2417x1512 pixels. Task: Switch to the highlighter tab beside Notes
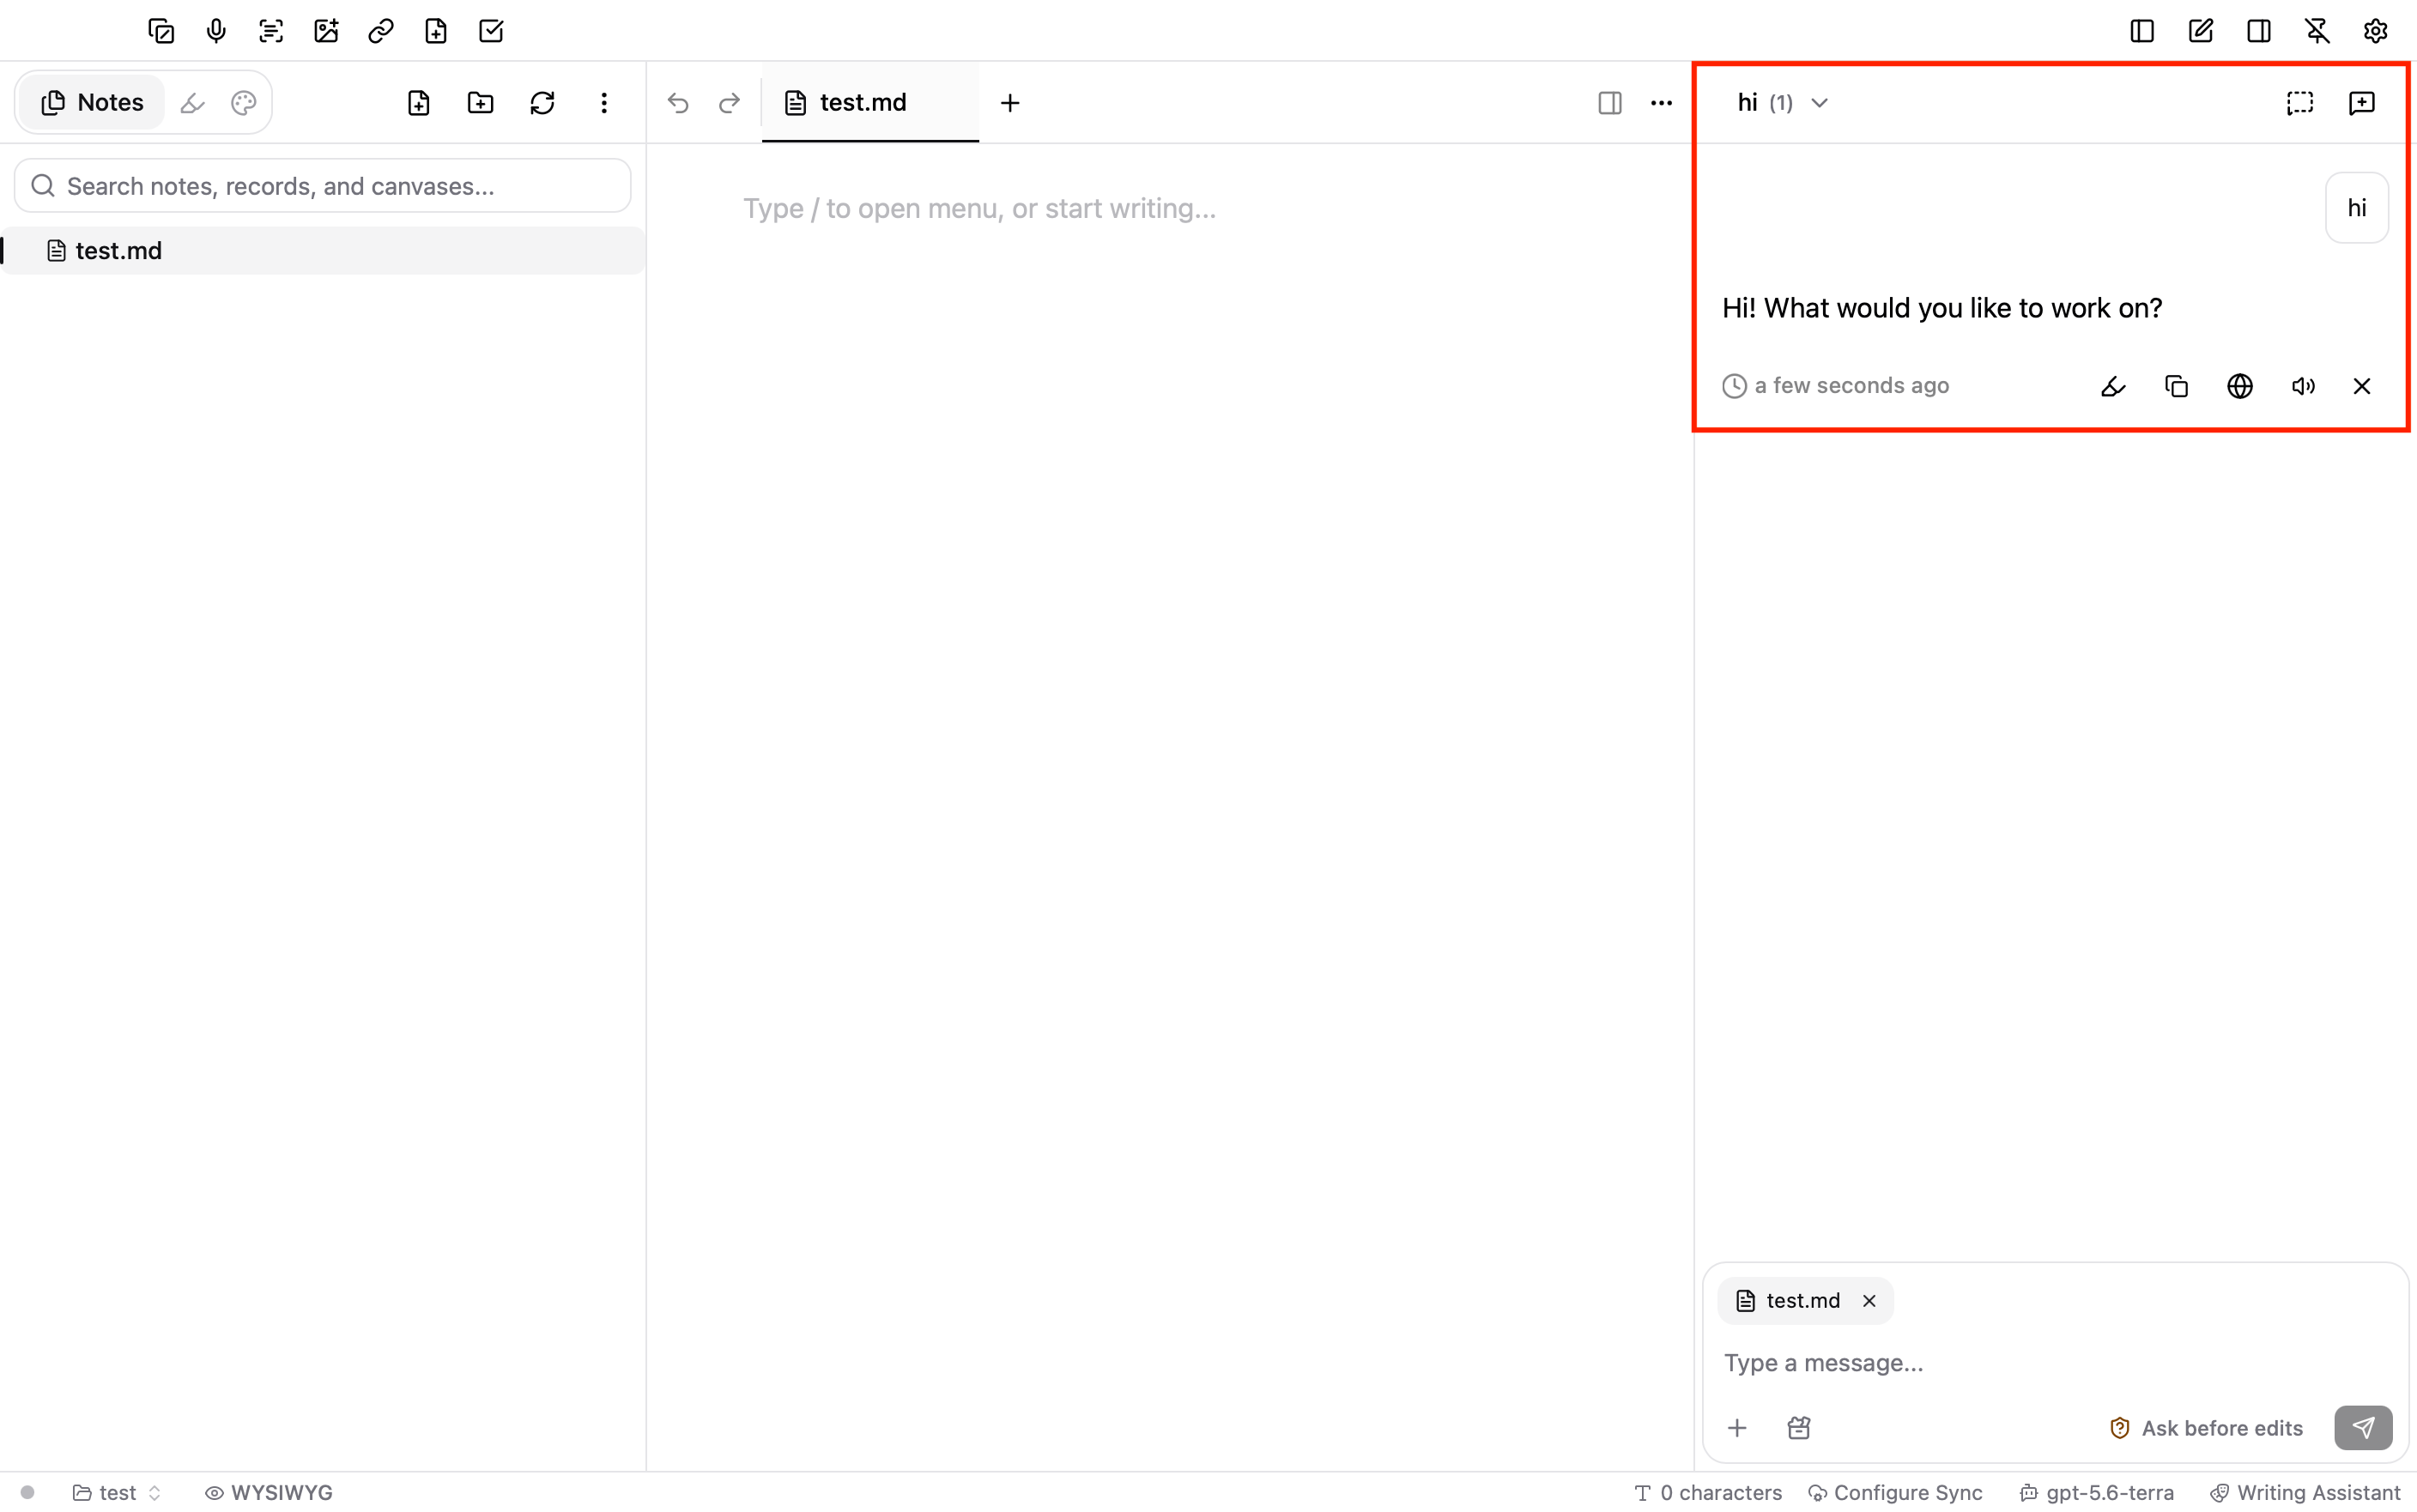192,102
